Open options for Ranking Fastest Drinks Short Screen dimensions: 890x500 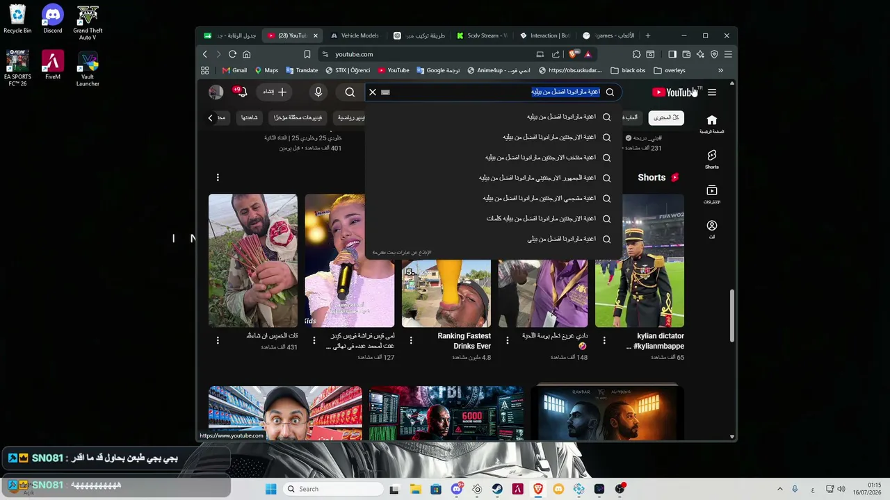[x=411, y=340]
